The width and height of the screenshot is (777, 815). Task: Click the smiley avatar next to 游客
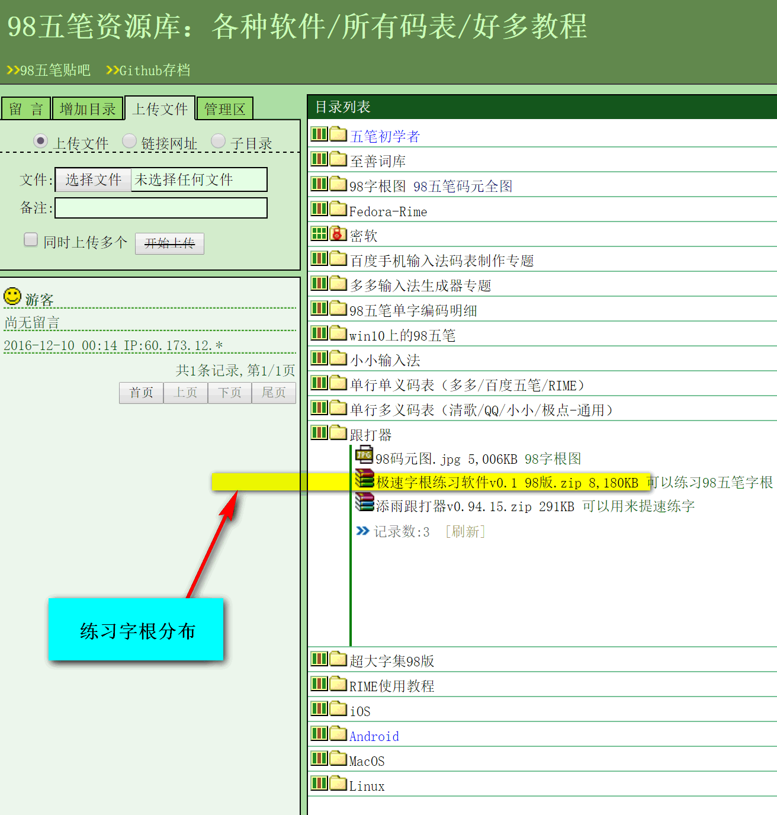coord(12,296)
